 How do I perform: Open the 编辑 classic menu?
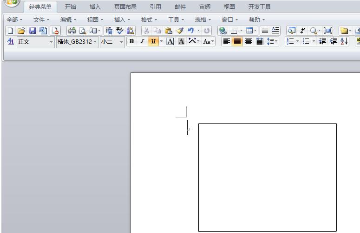tap(68, 20)
